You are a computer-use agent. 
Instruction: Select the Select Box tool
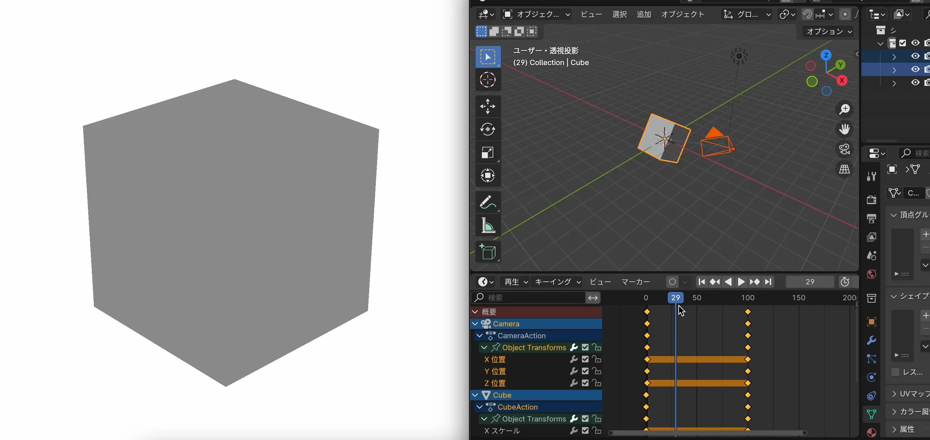pyautogui.click(x=488, y=57)
